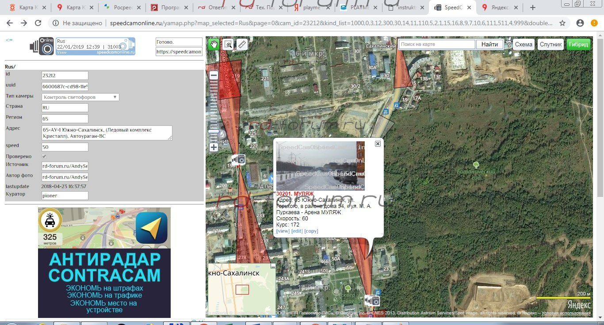Select the Гибрид map layer

tap(578, 44)
